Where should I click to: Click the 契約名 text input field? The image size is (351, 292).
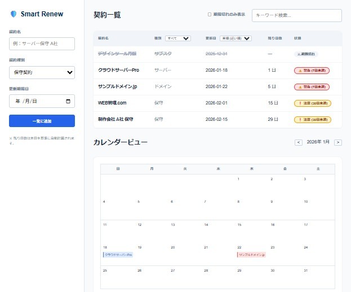click(42, 43)
